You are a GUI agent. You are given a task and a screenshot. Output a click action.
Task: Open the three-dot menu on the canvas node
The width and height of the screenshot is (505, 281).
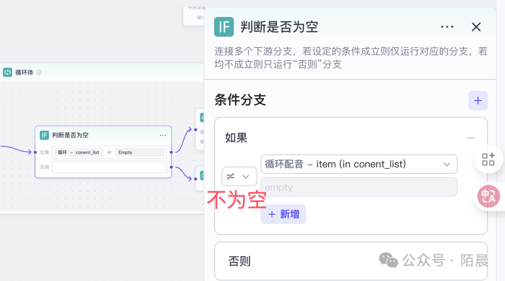click(163, 135)
